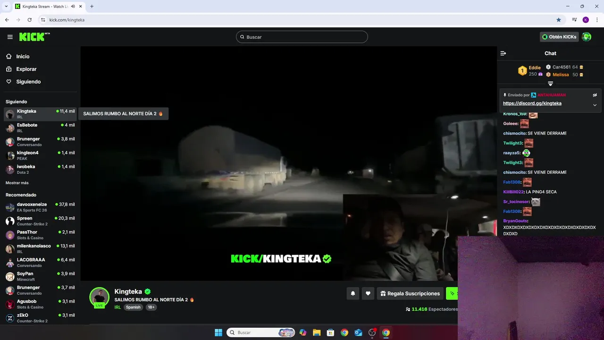Open Agusbob recommended channel

[40, 304]
